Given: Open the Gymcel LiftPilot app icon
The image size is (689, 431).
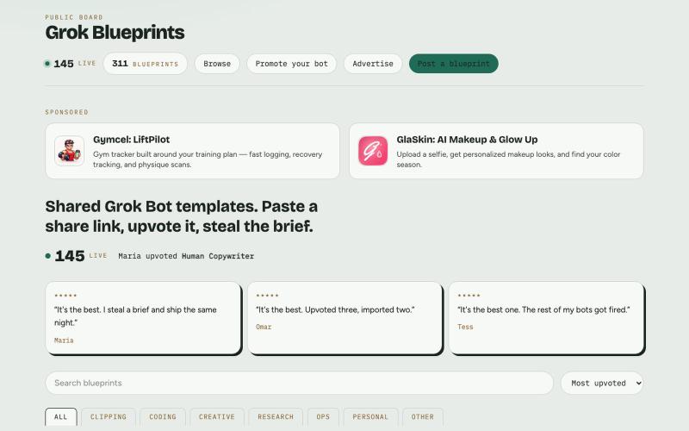Looking at the screenshot, I should (70, 151).
